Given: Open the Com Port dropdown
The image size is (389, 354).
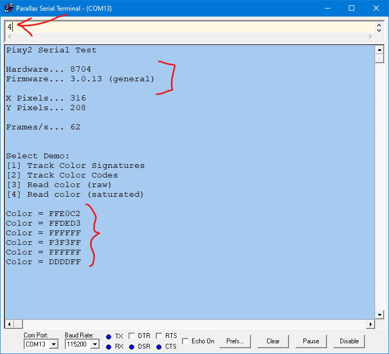Looking at the screenshot, I should click(53, 345).
